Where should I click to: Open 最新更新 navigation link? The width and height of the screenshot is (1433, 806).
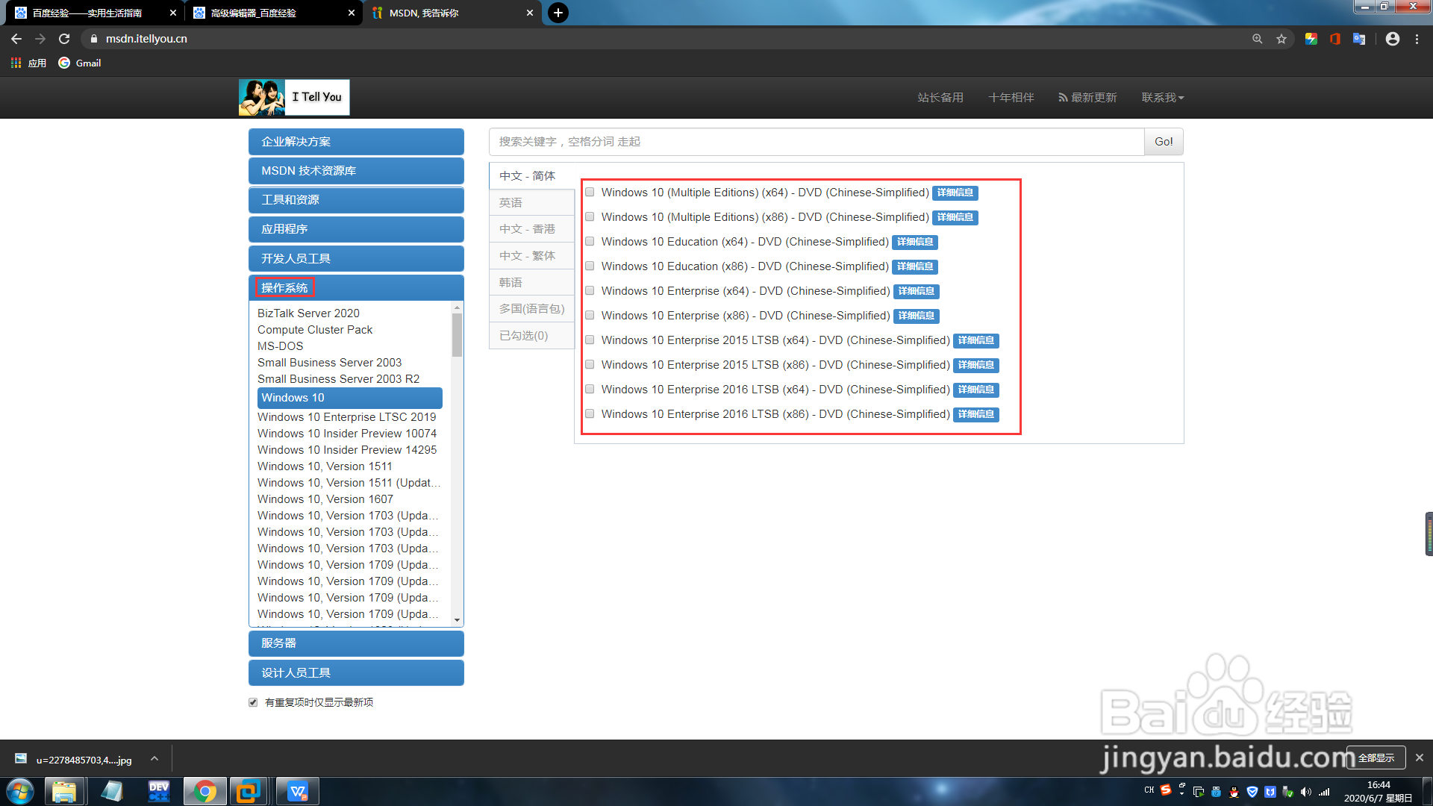click(x=1087, y=98)
